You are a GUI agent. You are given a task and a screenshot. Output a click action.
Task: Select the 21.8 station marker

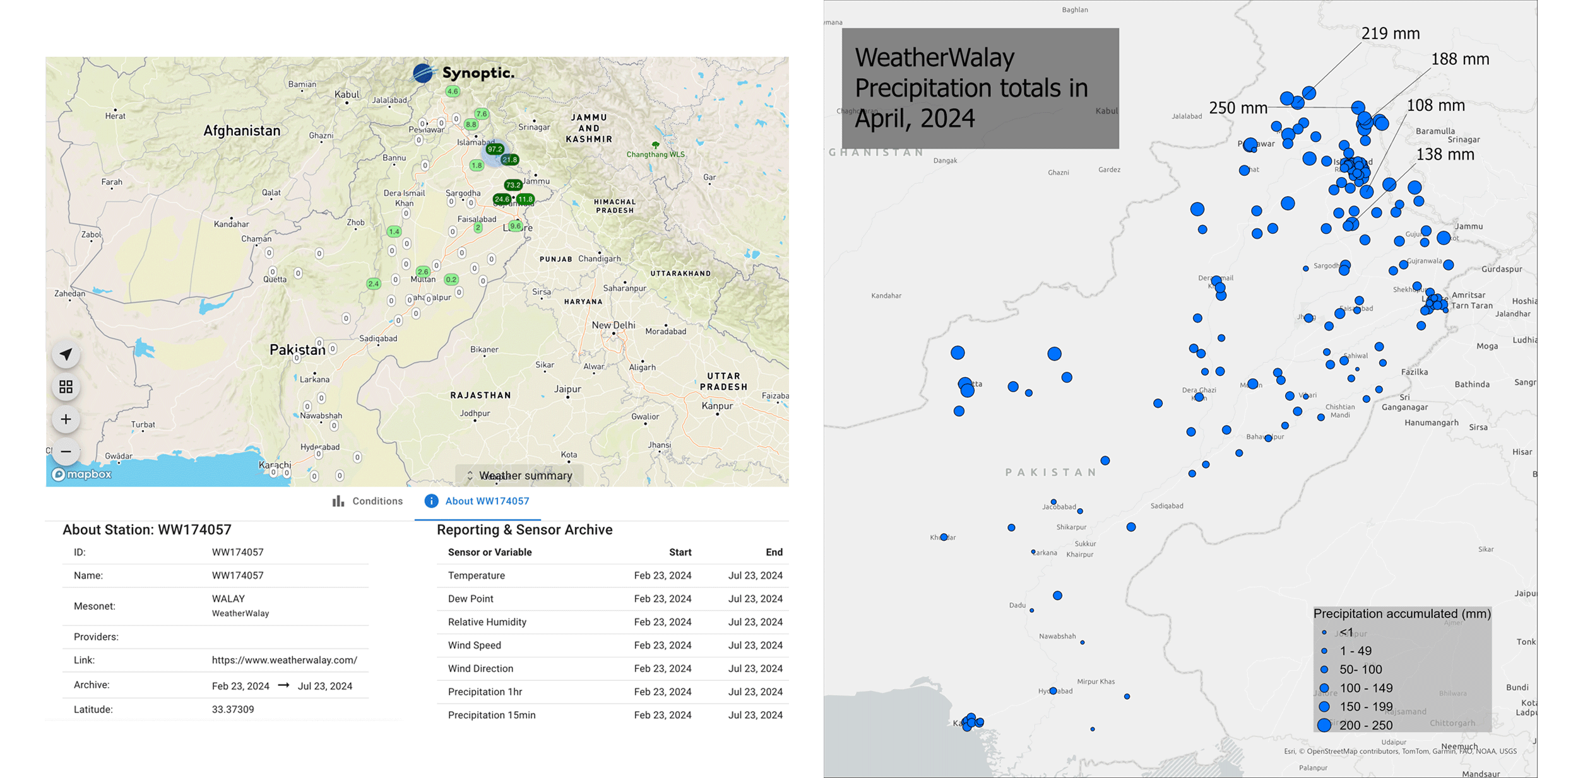pyautogui.click(x=510, y=160)
